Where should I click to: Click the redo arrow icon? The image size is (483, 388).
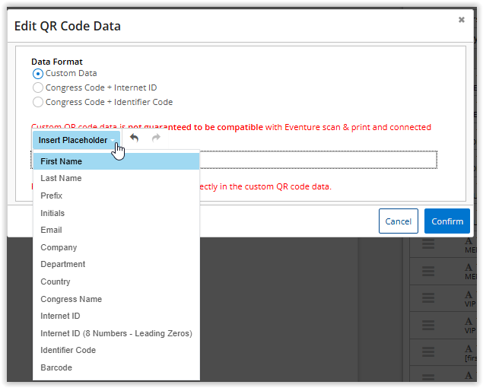click(156, 138)
